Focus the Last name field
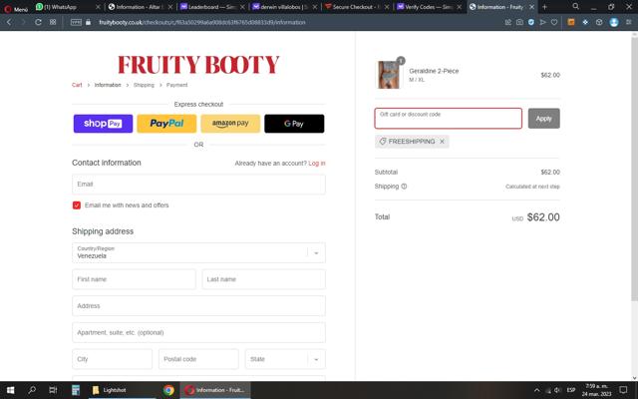The image size is (638, 399). click(263, 279)
